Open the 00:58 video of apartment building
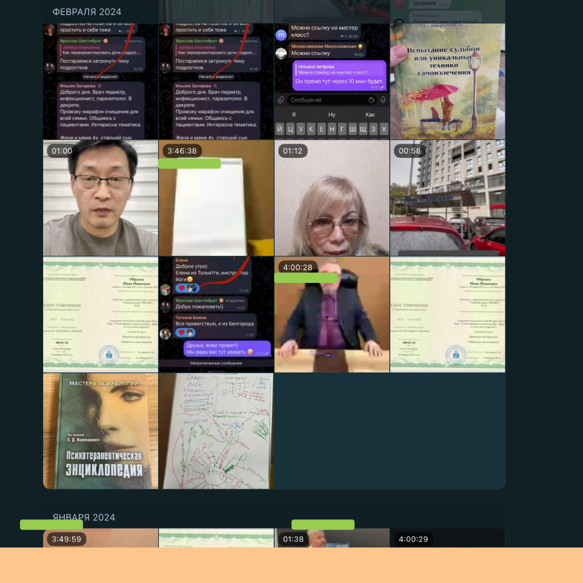583x583 pixels. click(448, 198)
